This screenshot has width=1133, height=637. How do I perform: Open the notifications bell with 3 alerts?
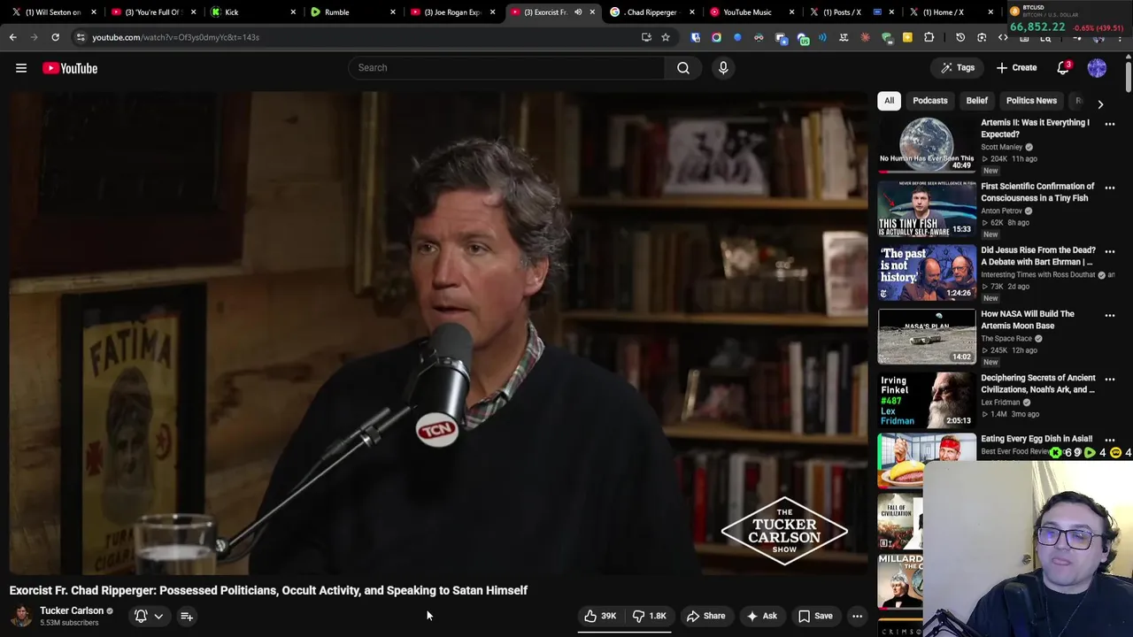pos(1064,68)
